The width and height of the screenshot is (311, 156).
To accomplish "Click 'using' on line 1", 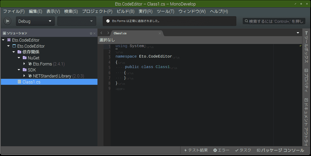I will pos(121,46).
